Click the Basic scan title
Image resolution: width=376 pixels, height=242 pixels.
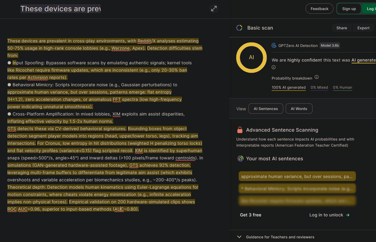[x=260, y=28]
